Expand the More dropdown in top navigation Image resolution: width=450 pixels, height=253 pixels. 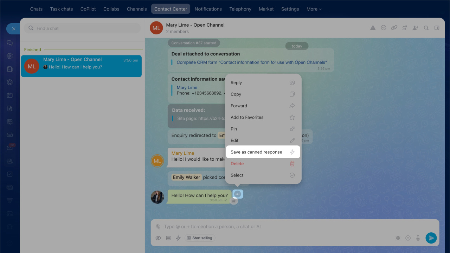pos(314,9)
